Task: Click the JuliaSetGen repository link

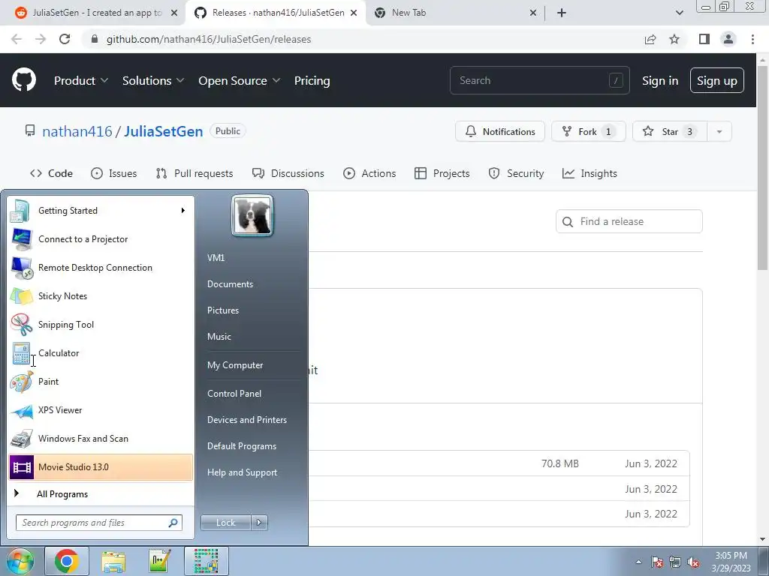Action: 163,131
